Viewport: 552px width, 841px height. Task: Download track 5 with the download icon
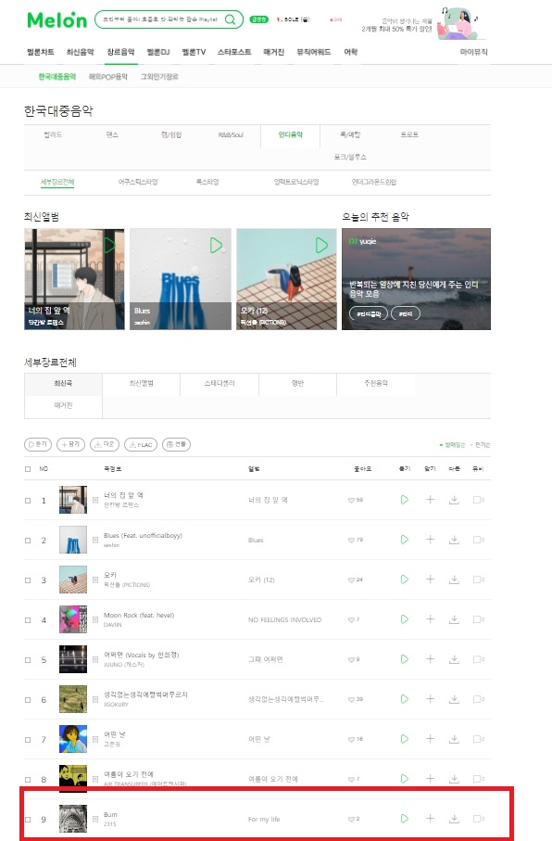[454, 659]
